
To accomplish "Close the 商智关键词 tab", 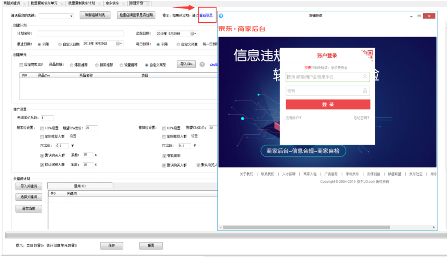I will tap(24, 4).
